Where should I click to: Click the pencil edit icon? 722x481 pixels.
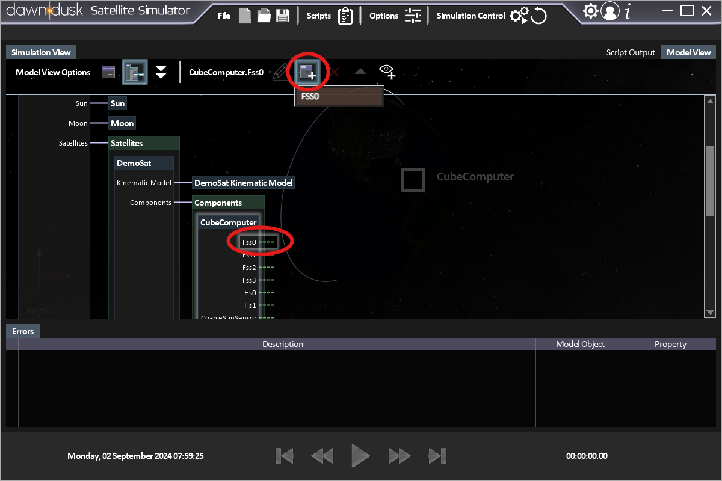280,73
